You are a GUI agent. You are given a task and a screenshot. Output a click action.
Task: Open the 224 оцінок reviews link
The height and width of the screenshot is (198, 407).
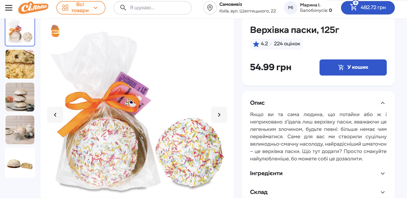pyautogui.click(x=287, y=44)
